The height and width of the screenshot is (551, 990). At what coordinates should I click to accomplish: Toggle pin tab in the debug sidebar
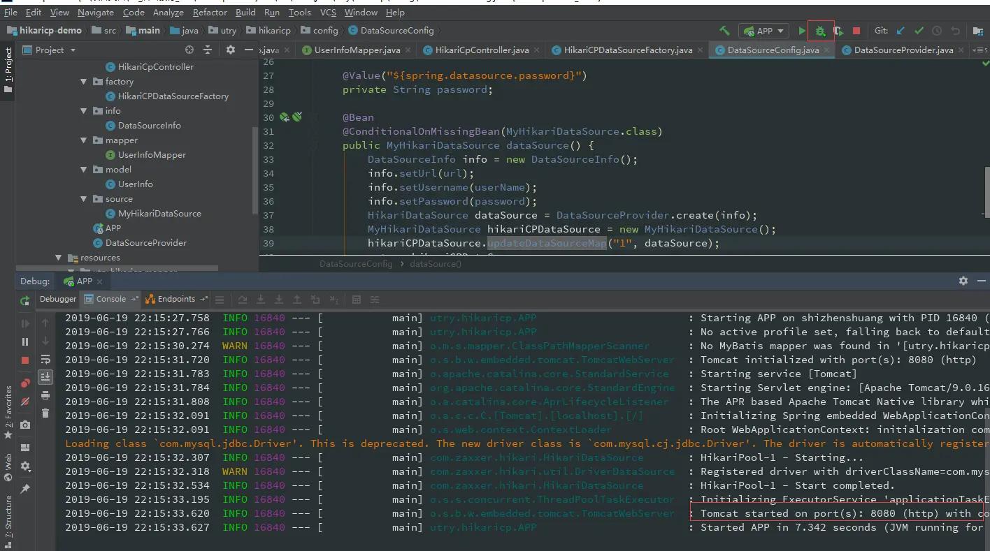25,489
